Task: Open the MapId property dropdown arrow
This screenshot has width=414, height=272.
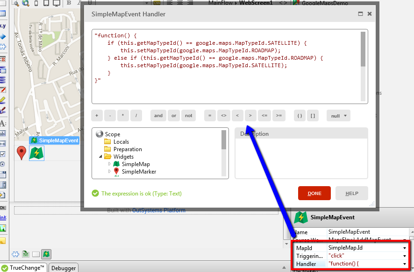Action: [x=404, y=248]
